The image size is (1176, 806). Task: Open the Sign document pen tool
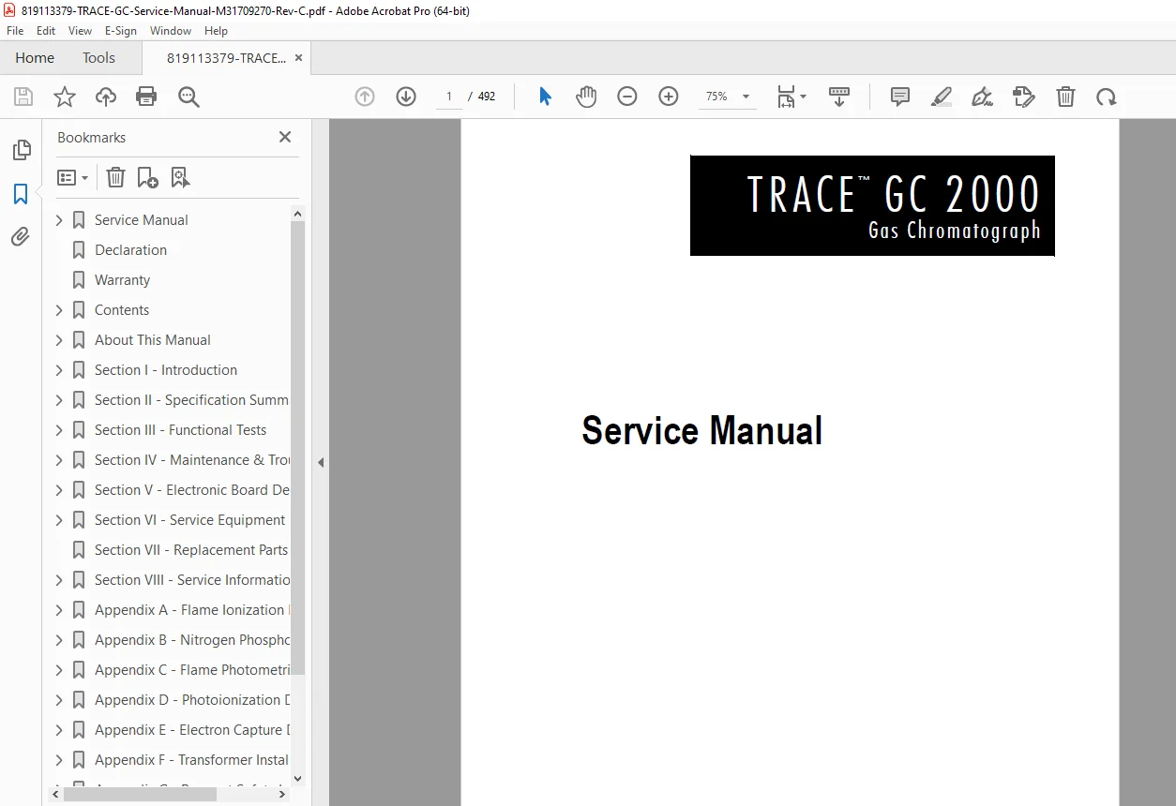click(983, 97)
